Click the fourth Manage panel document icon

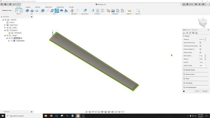pos(122,11)
